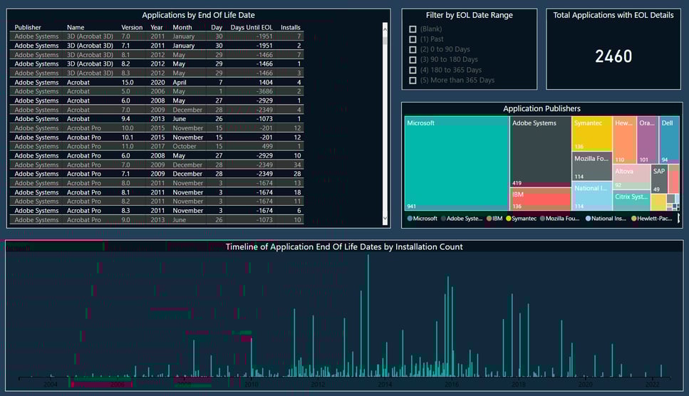Click the SAP treemap tile
Screen dimensions: 689x396
pyautogui.click(x=659, y=179)
